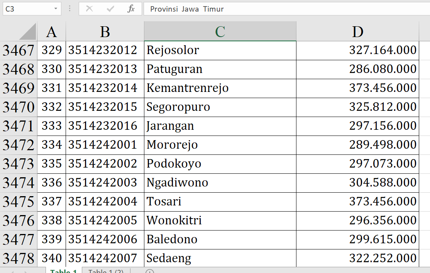Select column A header
The width and height of the screenshot is (430, 273).
tap(51, 32)
